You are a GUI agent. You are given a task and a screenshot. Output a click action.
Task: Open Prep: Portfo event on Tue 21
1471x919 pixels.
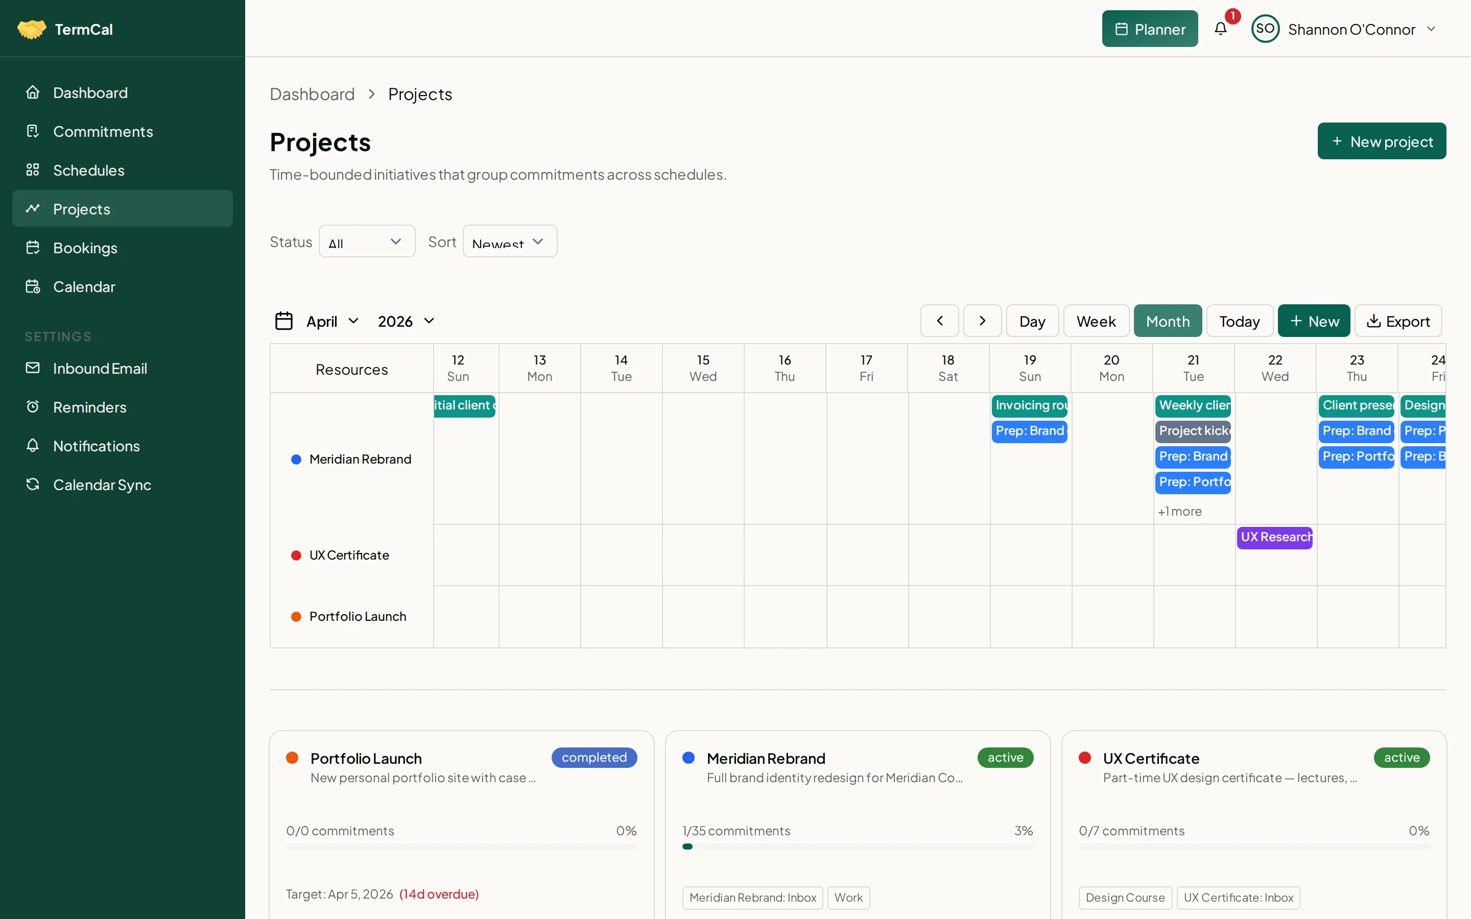(x=1193, y=482)
